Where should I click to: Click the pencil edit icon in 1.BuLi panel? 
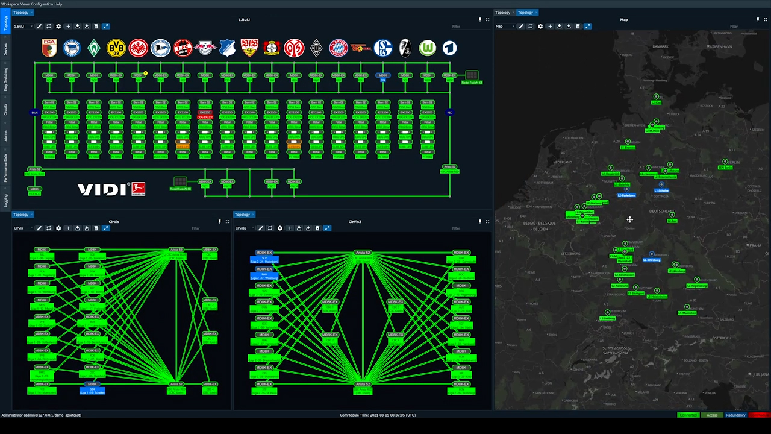click(39, 27)
